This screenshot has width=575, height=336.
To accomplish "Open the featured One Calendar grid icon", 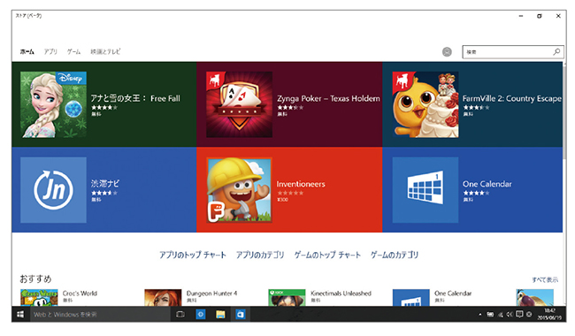I will click(x=425, y=190).
